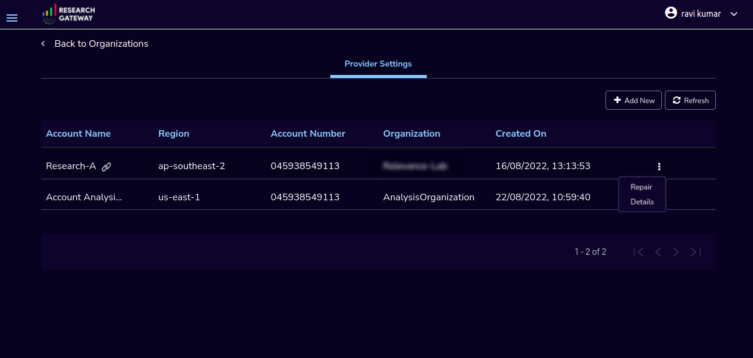Open the hamburger navigation menu
753x358 pixels.
12,18
